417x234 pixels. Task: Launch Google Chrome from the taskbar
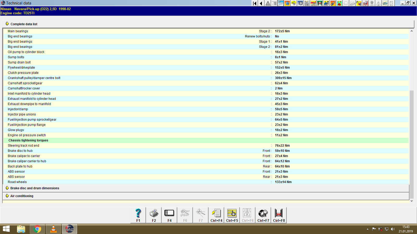click(37, 229)
